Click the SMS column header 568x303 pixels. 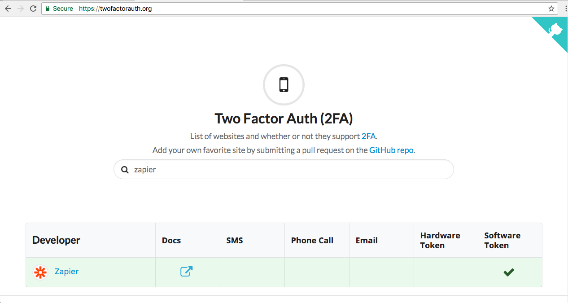(235, 240)
